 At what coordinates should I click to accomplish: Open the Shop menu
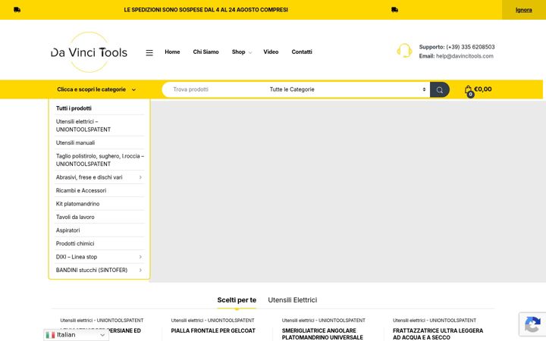(x=239, y=52)
